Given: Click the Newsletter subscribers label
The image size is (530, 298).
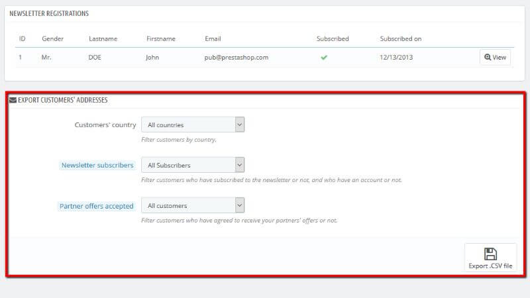Looking at the screenshot, I should click(97, 165).
